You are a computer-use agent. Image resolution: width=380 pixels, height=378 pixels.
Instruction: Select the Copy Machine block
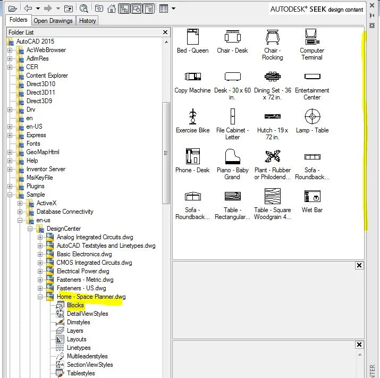click(x=193, y=83)
